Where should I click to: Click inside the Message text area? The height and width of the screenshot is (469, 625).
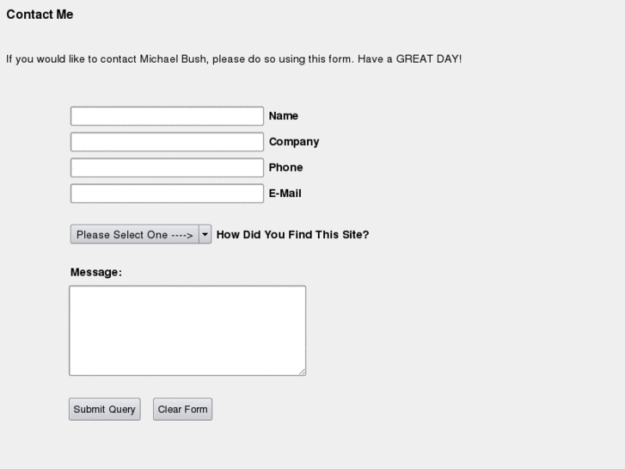(187, 330)
